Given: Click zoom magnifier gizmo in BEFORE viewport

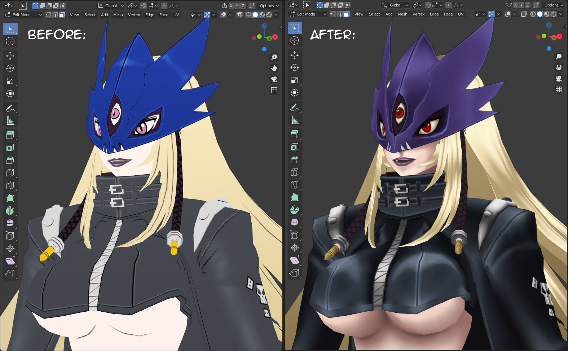Looking at the screenshot, I should (x=274, y=57).
